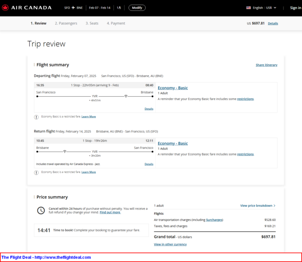This screenshot has width=302, height=262.
Task: Click the passenger count icon in header
Action: click(x=119, y=8)
